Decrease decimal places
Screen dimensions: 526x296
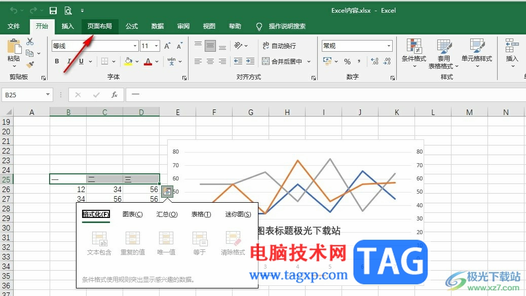387,61
